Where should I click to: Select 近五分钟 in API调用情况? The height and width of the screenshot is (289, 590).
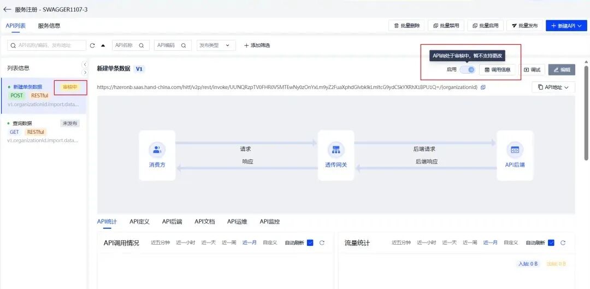click(160, 243)
